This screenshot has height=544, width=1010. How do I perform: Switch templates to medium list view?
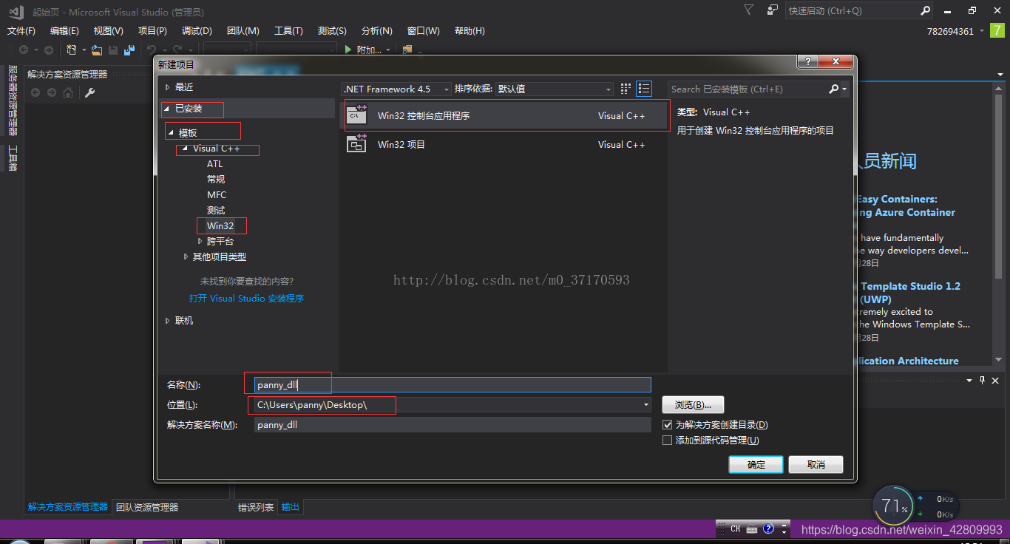644,89
